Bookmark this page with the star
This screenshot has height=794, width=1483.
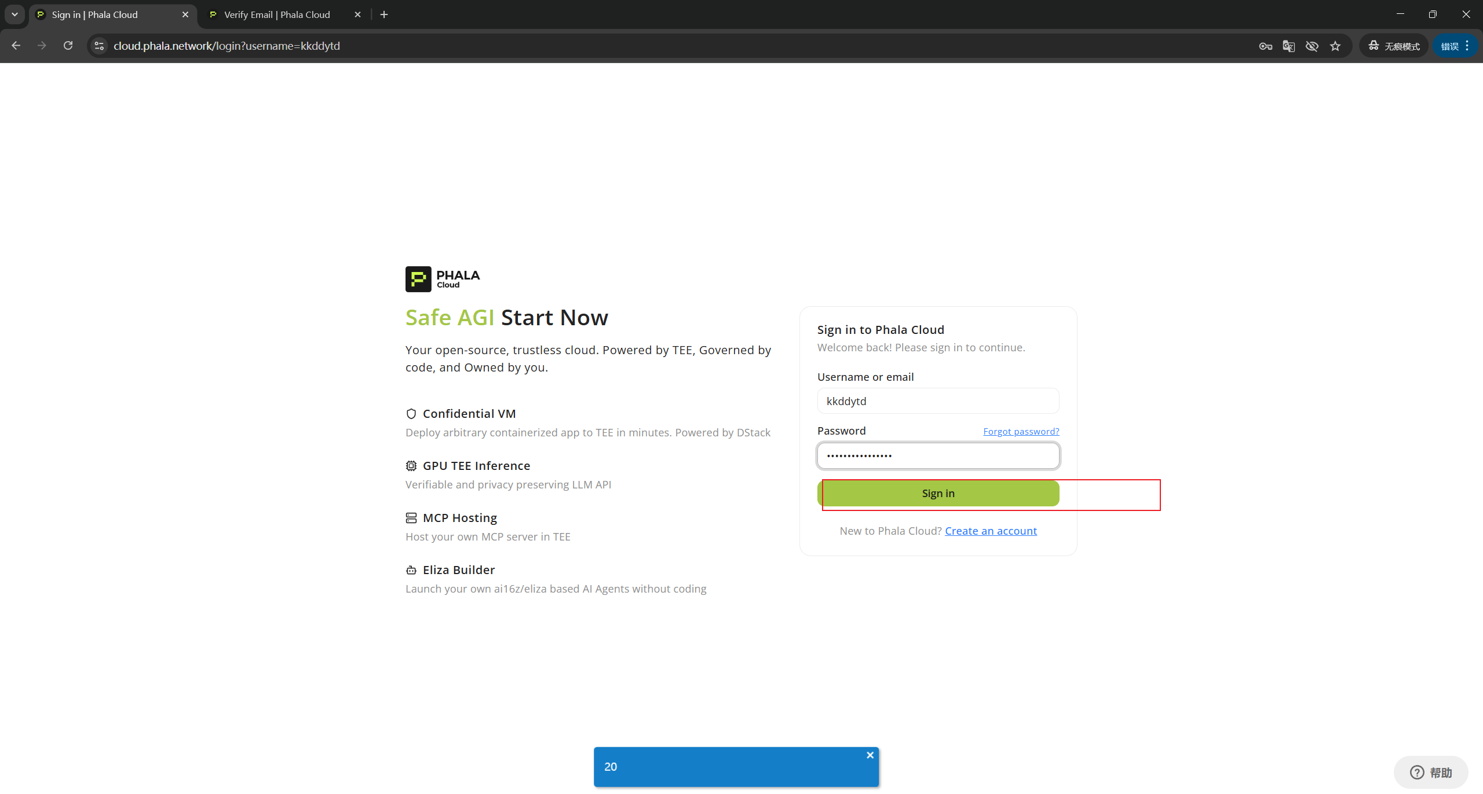coord(1335,46)
